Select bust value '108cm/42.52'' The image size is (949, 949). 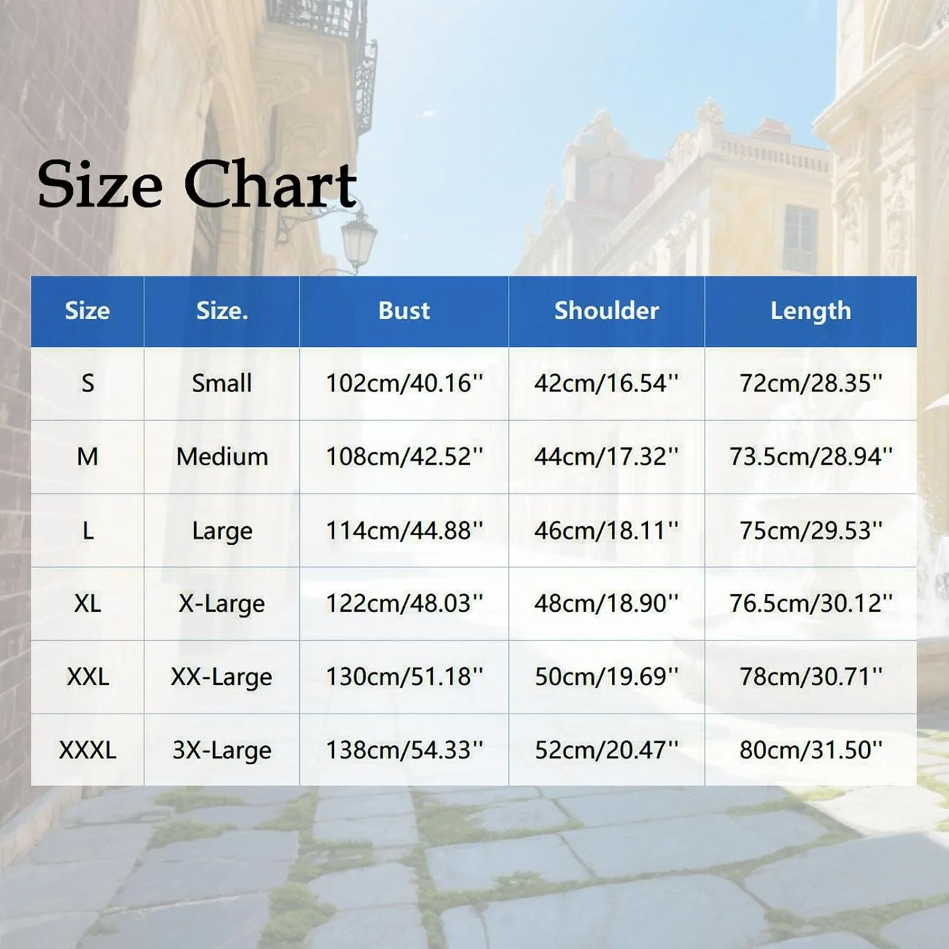click(x=404, y=457)
